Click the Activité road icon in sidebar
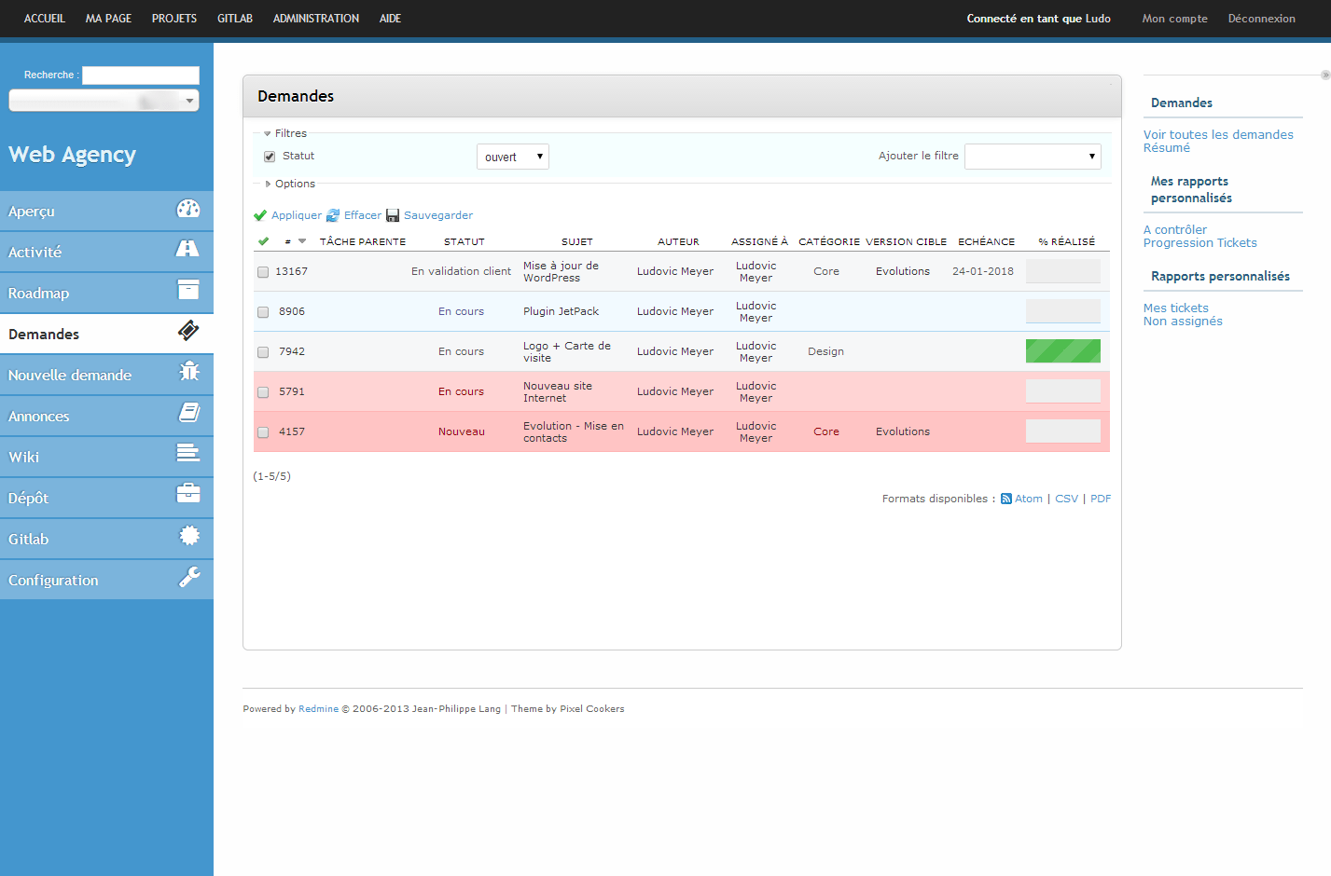The image size is (1331, 876). [187, 249]
